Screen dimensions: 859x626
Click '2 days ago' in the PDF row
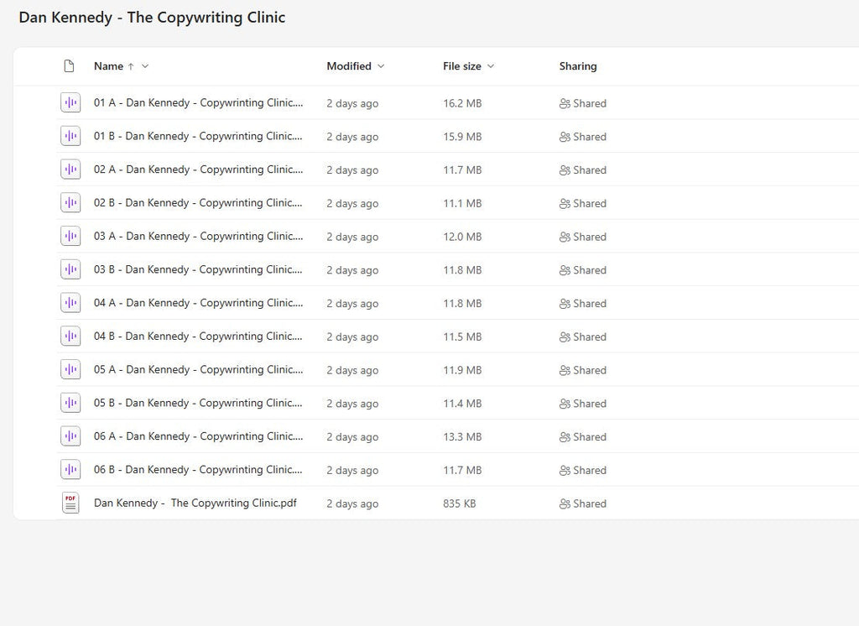pyautogui.click(x=352, y=503)
